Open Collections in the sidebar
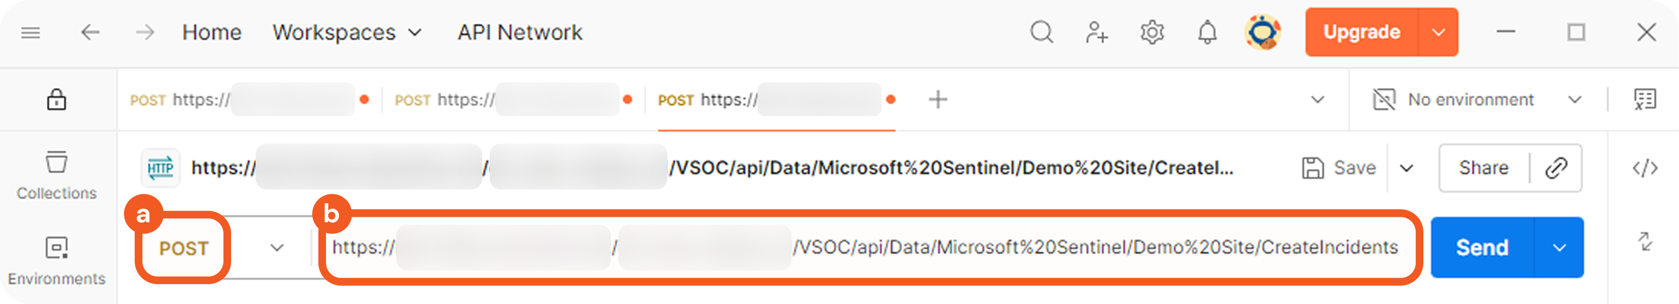Viewport: 1679px width, 304px height. (x=57, y=175)
